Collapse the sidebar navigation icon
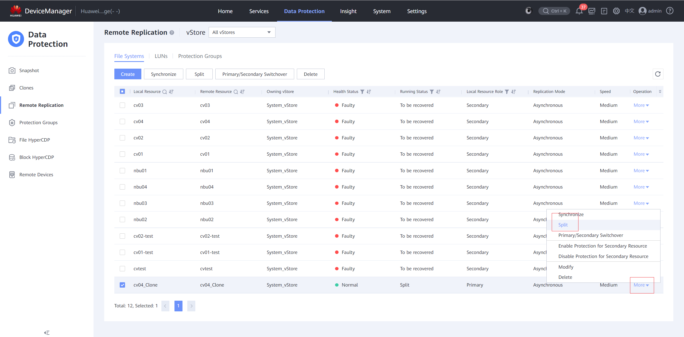 click(x=47, y=332)
